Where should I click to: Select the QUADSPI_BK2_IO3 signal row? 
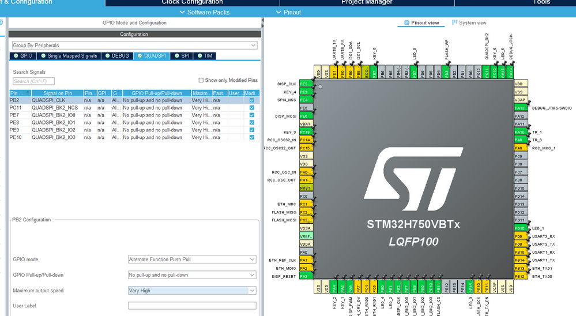(134, 137)
